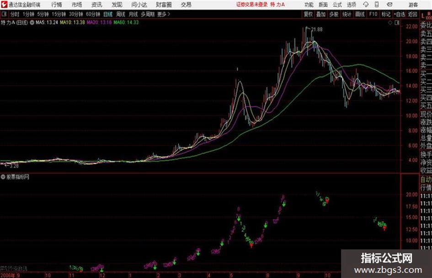
Task: Click the 3.28 low price label
Action: pos(14,166)
